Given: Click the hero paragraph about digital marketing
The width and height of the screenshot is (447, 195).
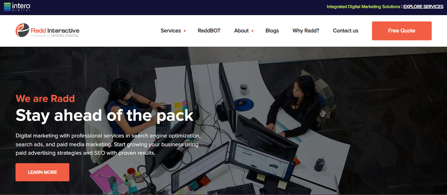Looking at the screenshot, I should [108, 144].
